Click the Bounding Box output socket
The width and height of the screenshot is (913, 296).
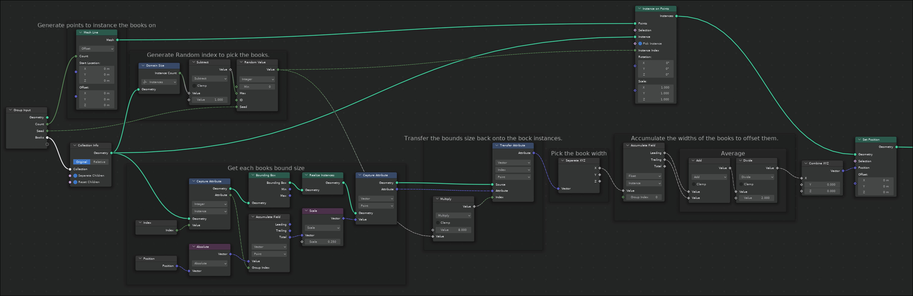(290, 183)
